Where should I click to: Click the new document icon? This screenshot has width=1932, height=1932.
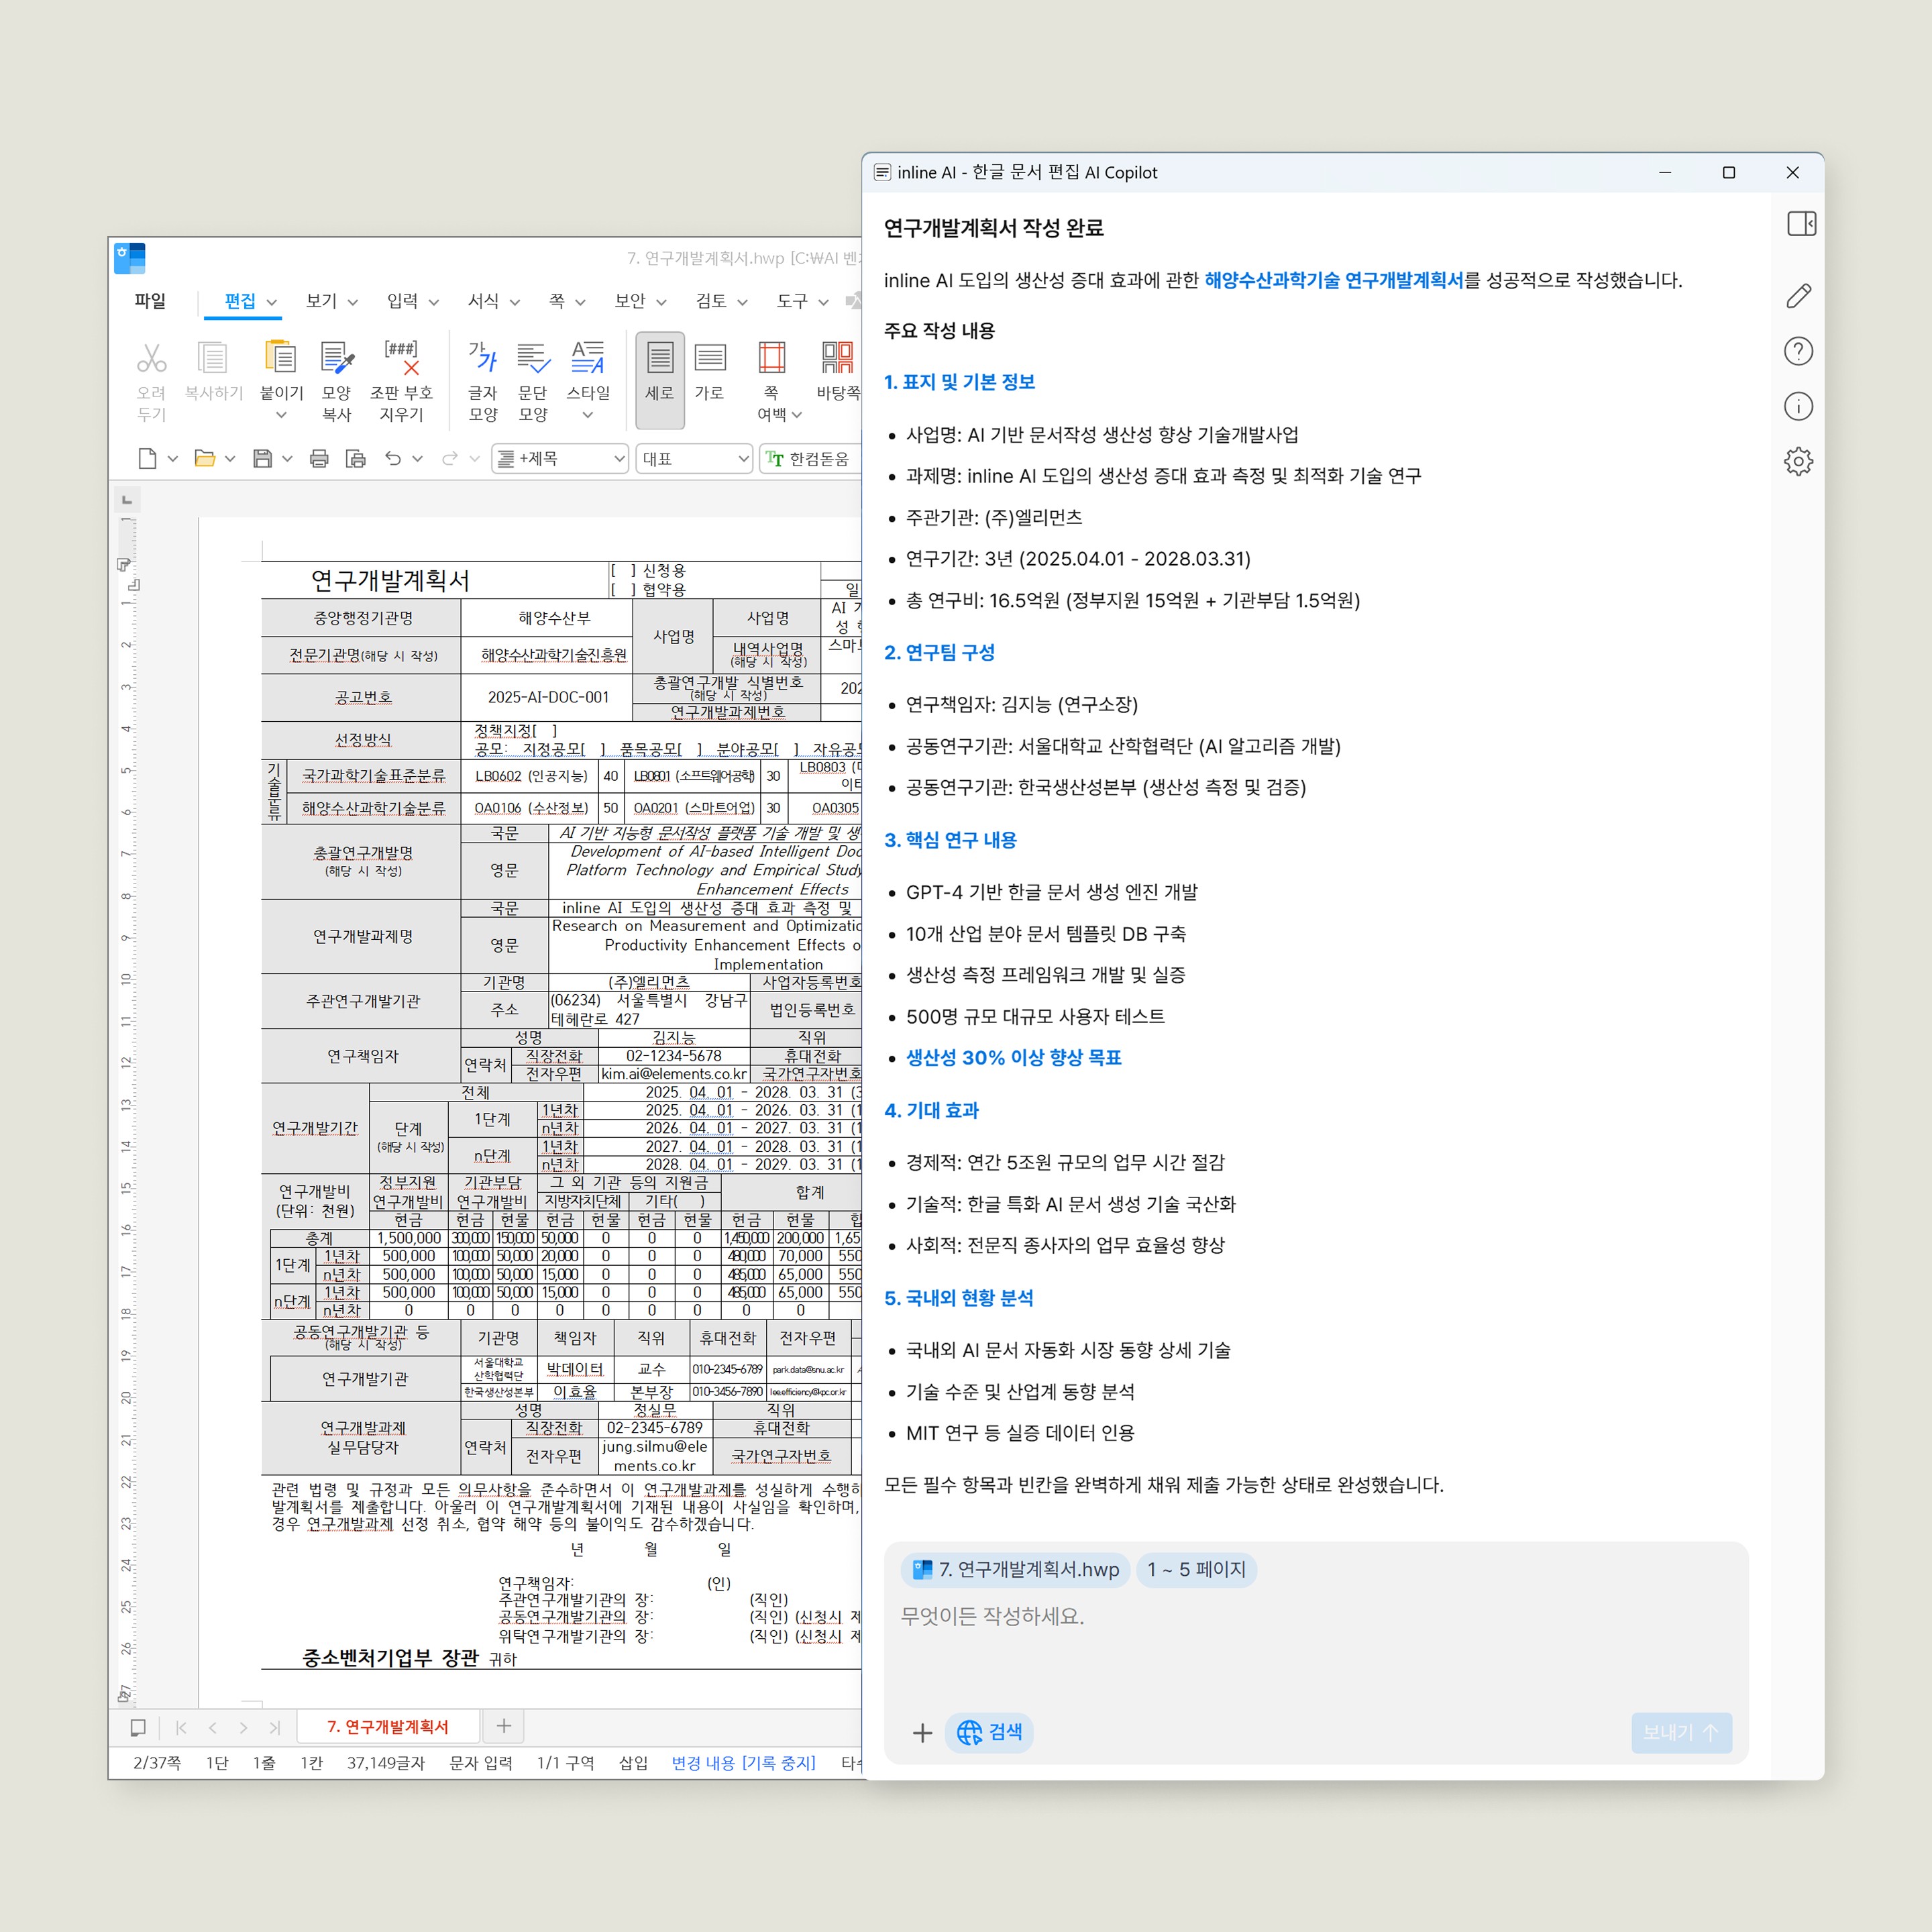pyautogui.click(x=147, y=458)
